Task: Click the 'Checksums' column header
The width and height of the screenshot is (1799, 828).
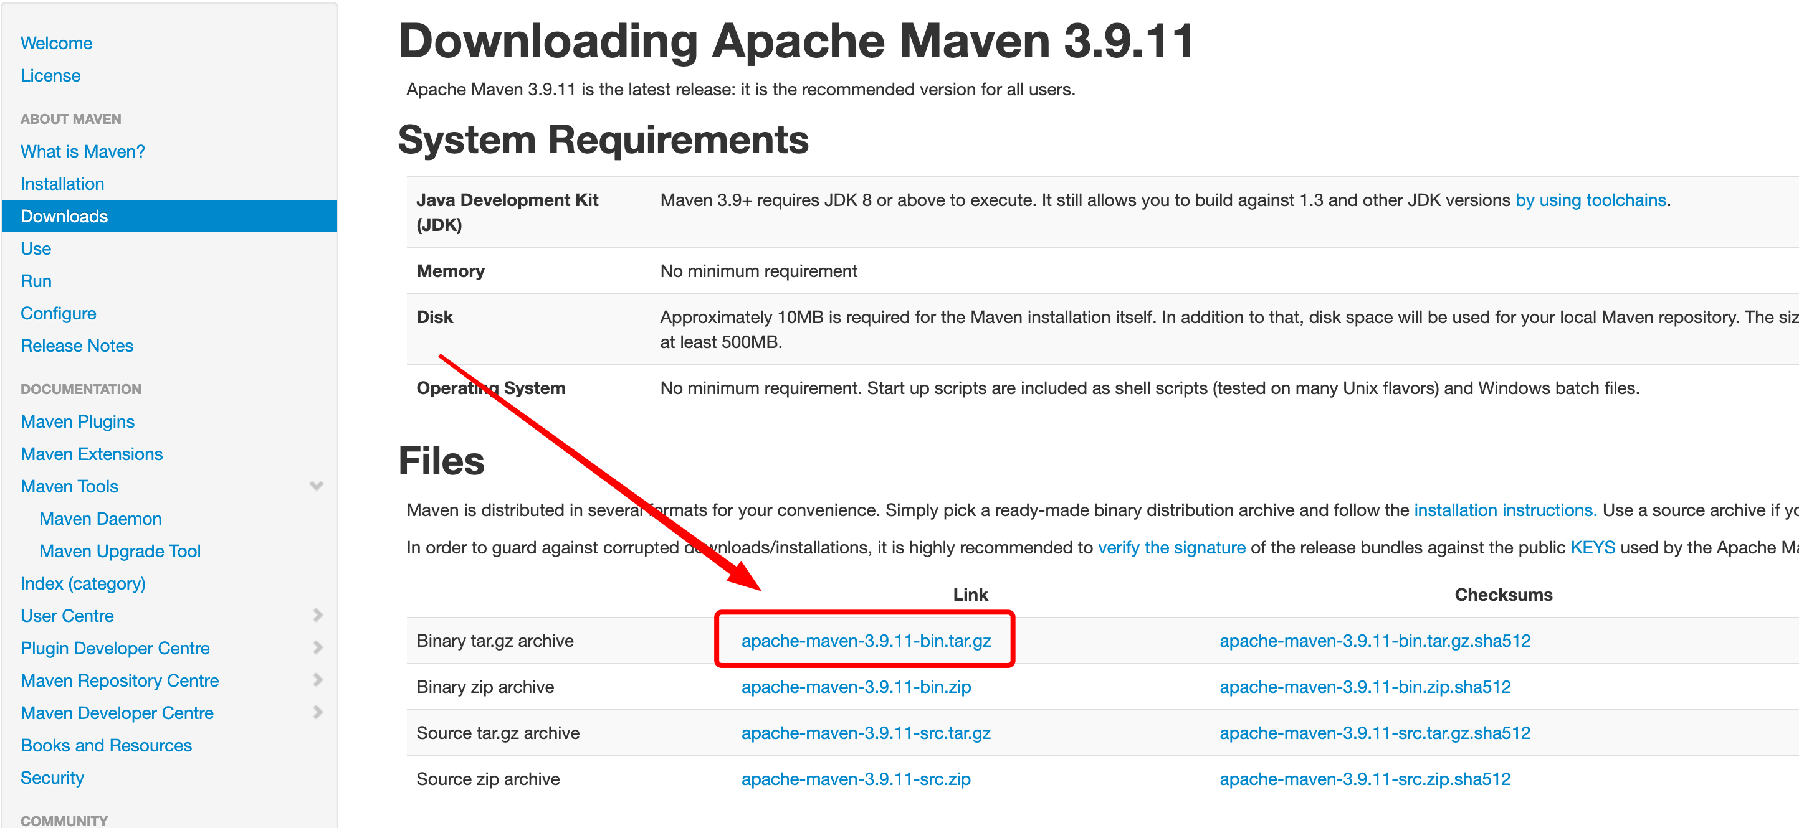Action: point(1504,595)
